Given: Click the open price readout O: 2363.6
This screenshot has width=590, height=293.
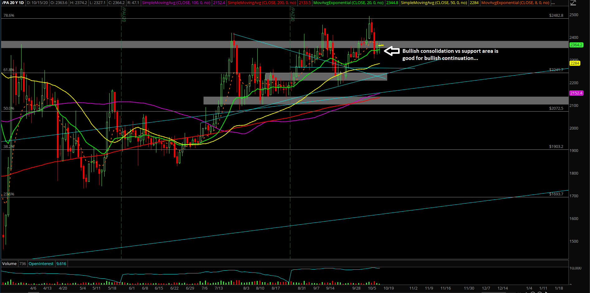Looking at the screenshot, I should [59, 3].
